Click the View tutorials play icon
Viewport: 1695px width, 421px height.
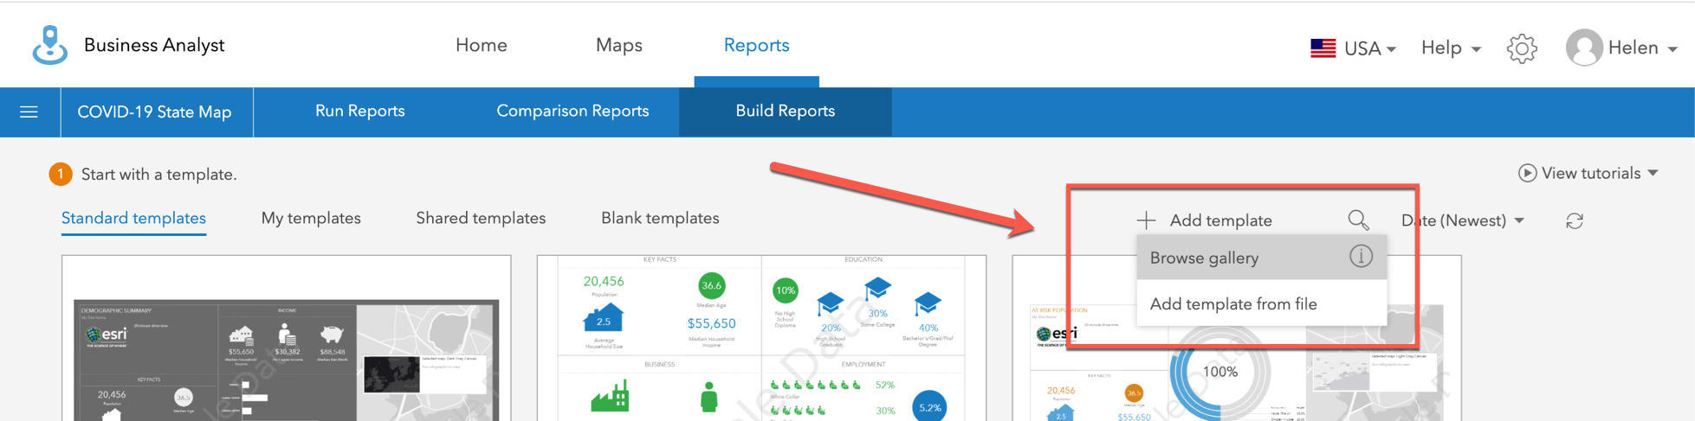pos(1528,173)
